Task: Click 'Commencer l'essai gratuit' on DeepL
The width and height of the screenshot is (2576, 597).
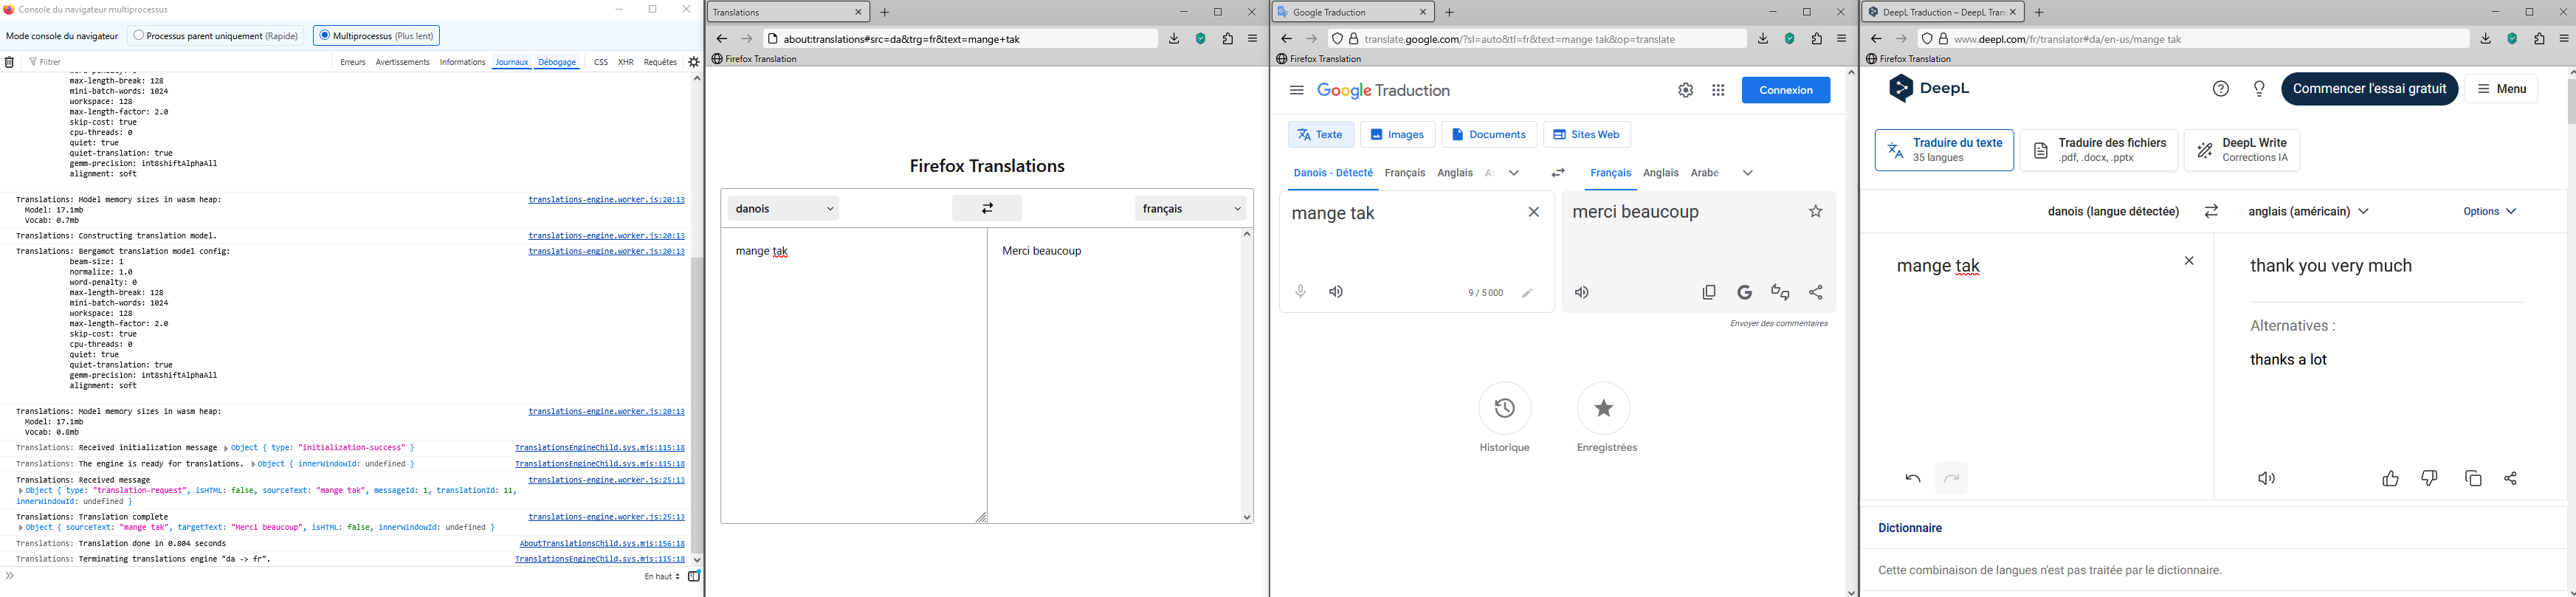Action: pyautogui.click(x=2369, y=89)
